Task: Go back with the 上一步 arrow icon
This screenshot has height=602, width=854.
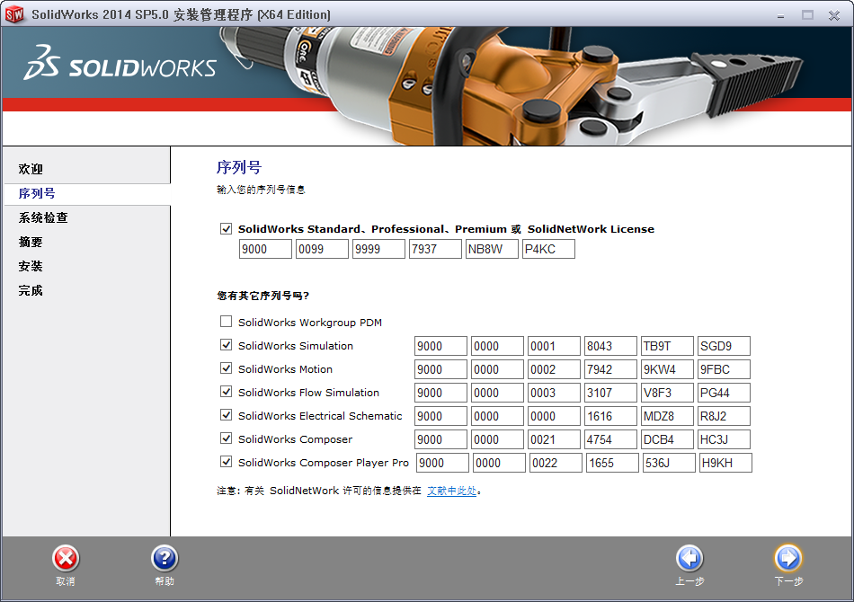Action: pyautogui.click(x=689, y=559)
